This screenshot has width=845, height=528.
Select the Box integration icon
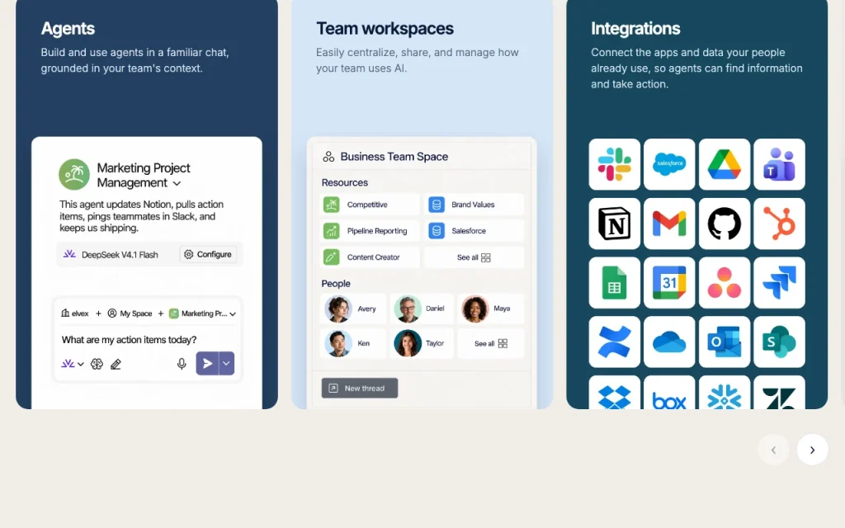coord(669,393)
